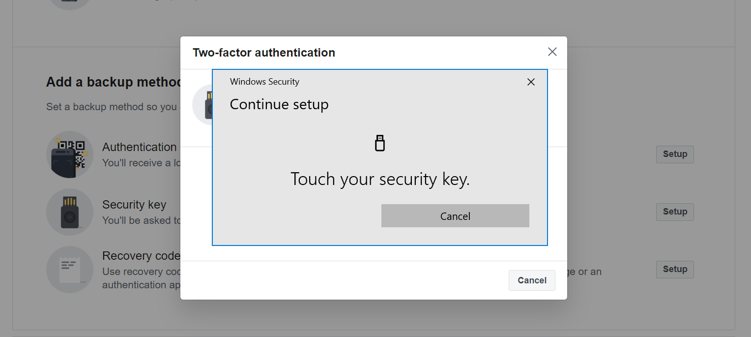Close the Windows Security dialog with X
The width and height of the screenshot is (751, 337).
click(531, 82)
